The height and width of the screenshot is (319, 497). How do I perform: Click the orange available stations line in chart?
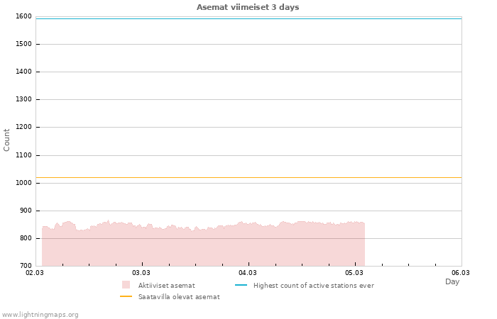click(x=248, y=177)
